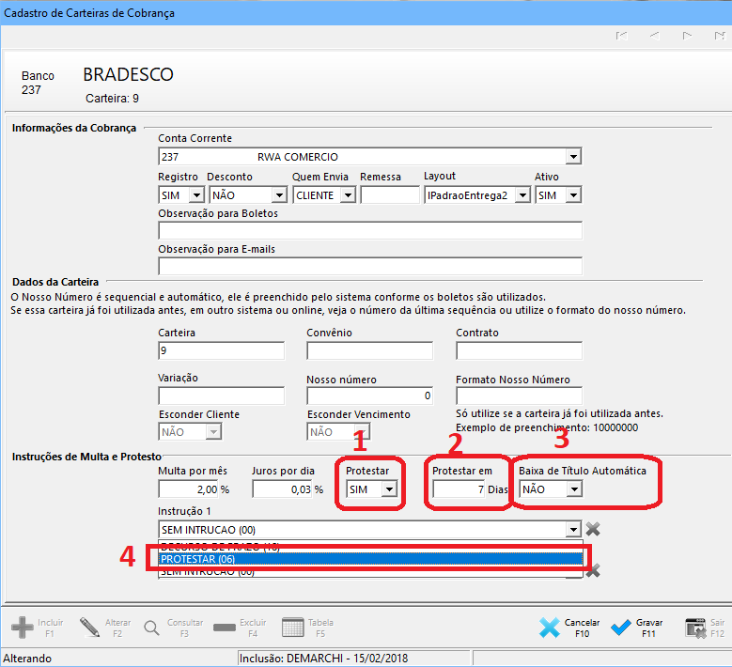Select PROTESTAR (06) in instruction list

coord(370,559)
